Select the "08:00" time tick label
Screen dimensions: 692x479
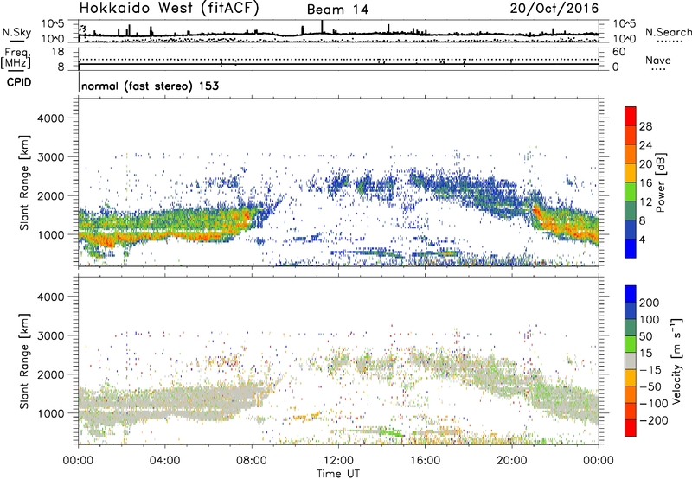[252, 461]
